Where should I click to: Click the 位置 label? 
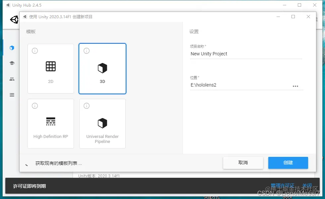[x=194, y=78]
